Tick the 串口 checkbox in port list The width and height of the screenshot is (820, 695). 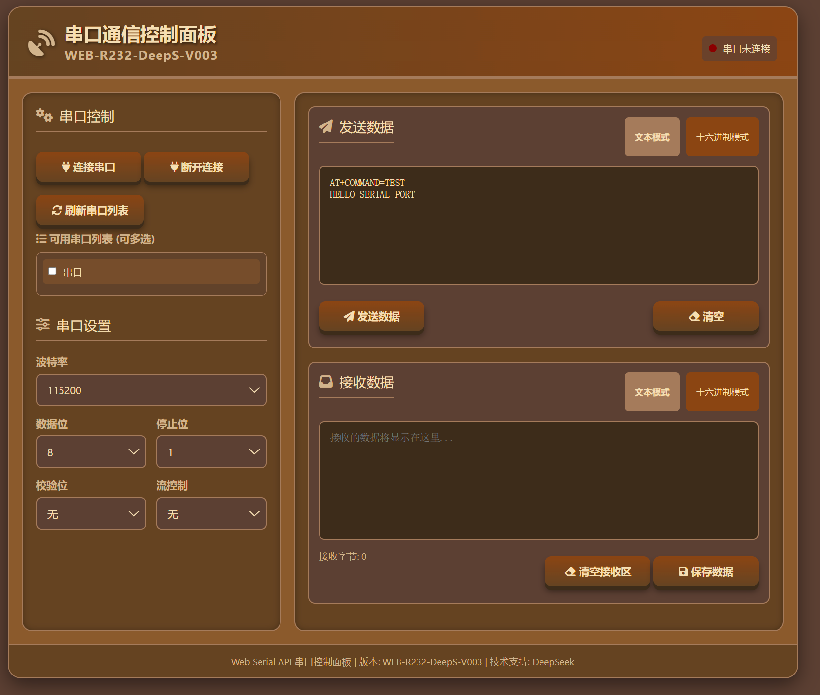tap(52, 271)
